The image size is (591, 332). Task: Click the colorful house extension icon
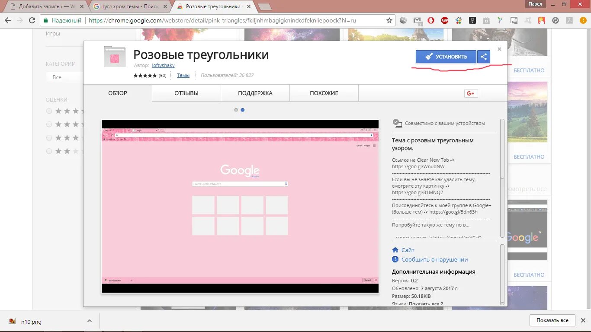tap(459, 20)
